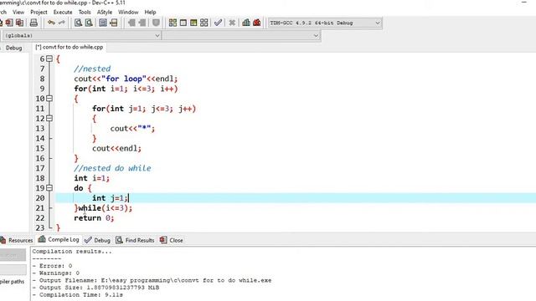The width and height of the screenshot is (536, 301).
Task: Open Find with the magnifier icon
Action: (x=78, y=23)
